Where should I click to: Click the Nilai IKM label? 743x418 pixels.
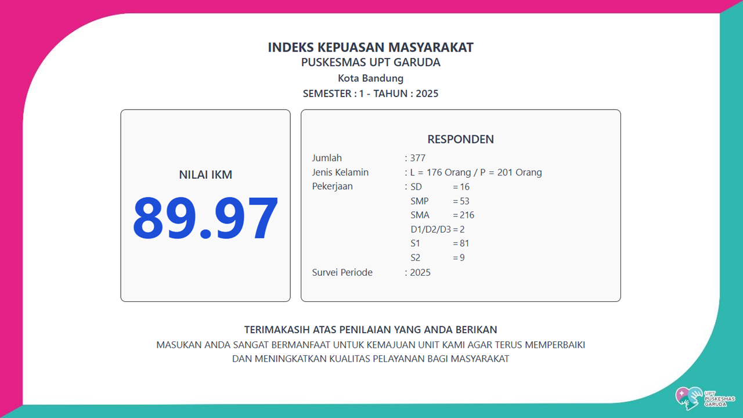(x=205, y=175)
